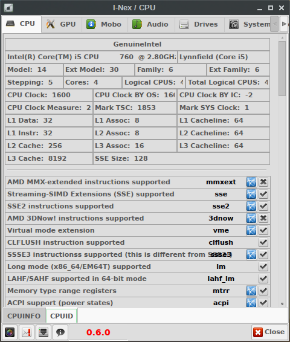Click the L2 Cache: 256 field

[49, 146]
